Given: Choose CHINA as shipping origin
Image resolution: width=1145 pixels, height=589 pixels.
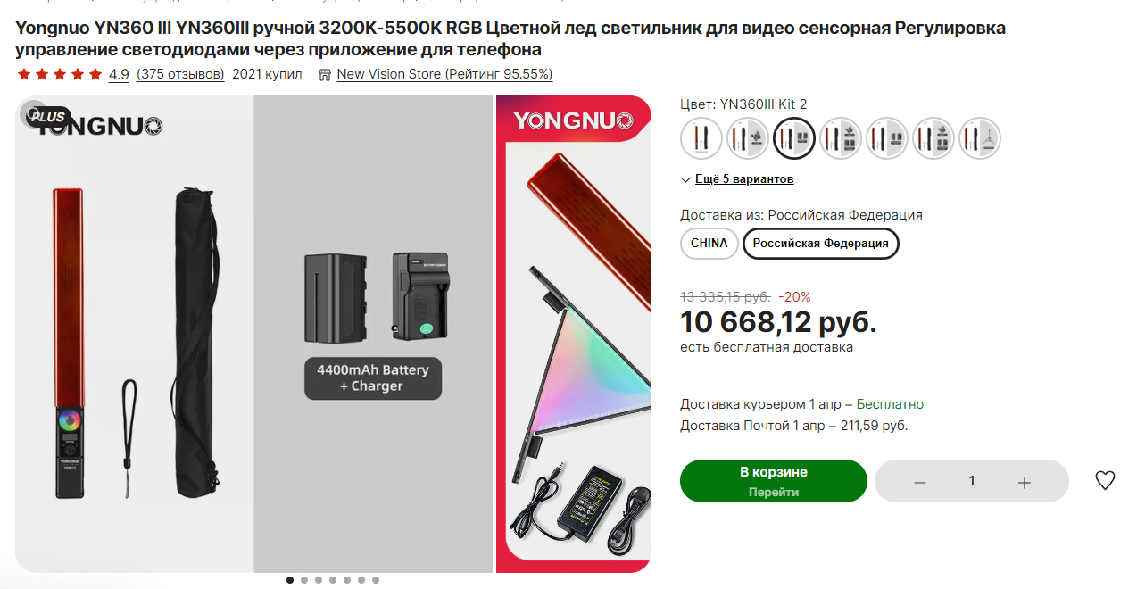Looking at the screenshot, I should 709,244.
